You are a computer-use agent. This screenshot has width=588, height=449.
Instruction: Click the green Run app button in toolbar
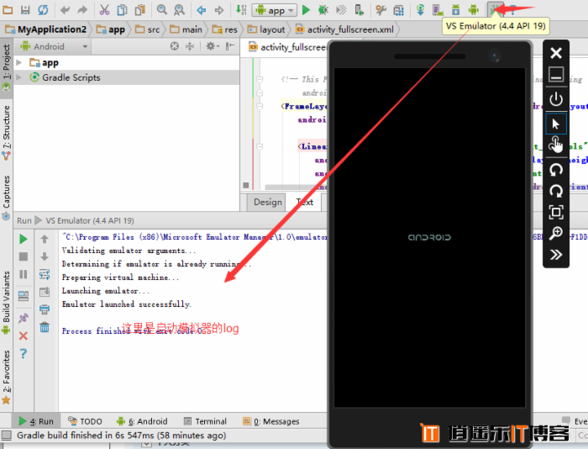tap(306, 10)
